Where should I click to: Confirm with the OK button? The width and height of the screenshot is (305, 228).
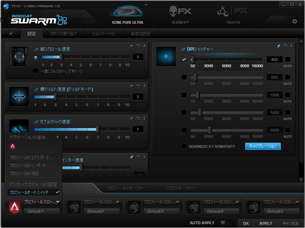pyautogui.click(x=246, y=223)
